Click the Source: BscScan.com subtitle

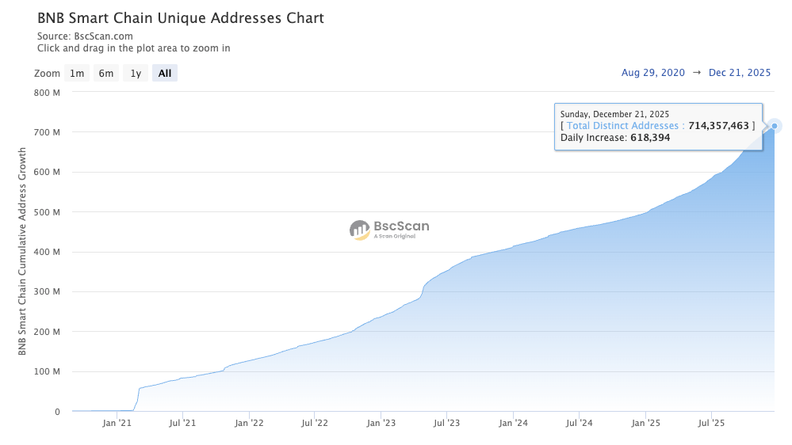click(85, 36)
